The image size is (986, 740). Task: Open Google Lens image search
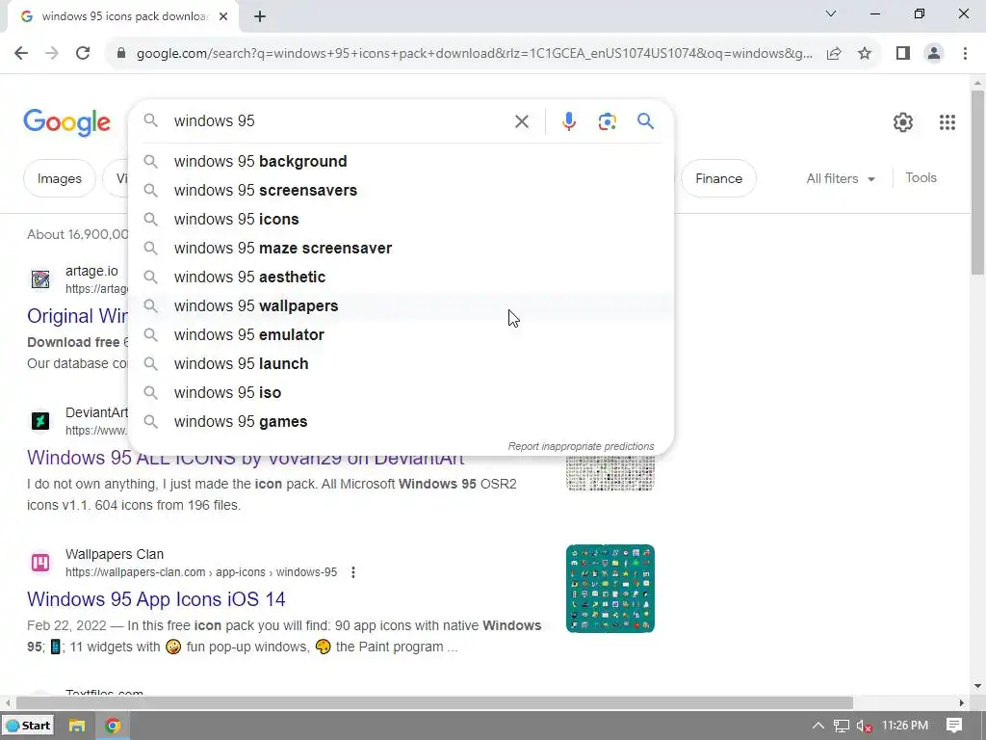coord(607,121)
